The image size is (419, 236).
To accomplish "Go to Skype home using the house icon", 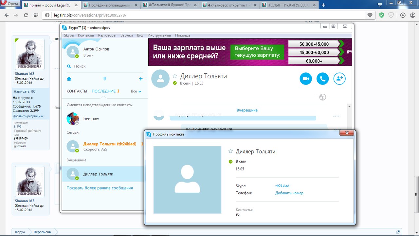I will point(69,79).
